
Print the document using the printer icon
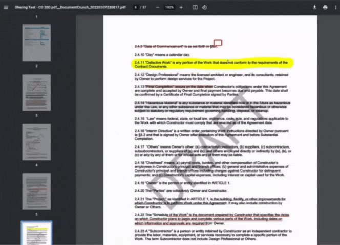[x=325, y=7]
